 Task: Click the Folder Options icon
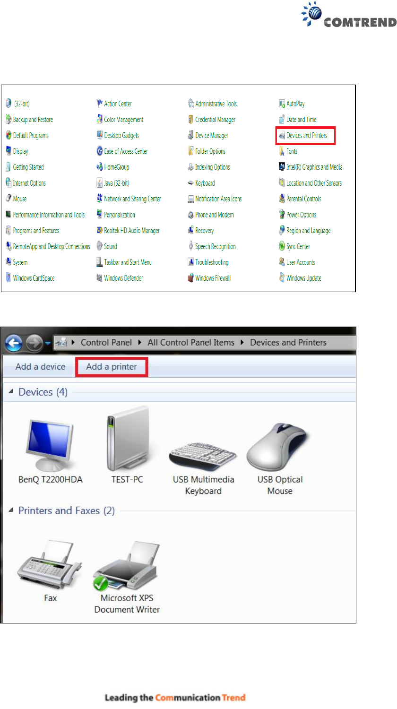(x=191, y=151)
